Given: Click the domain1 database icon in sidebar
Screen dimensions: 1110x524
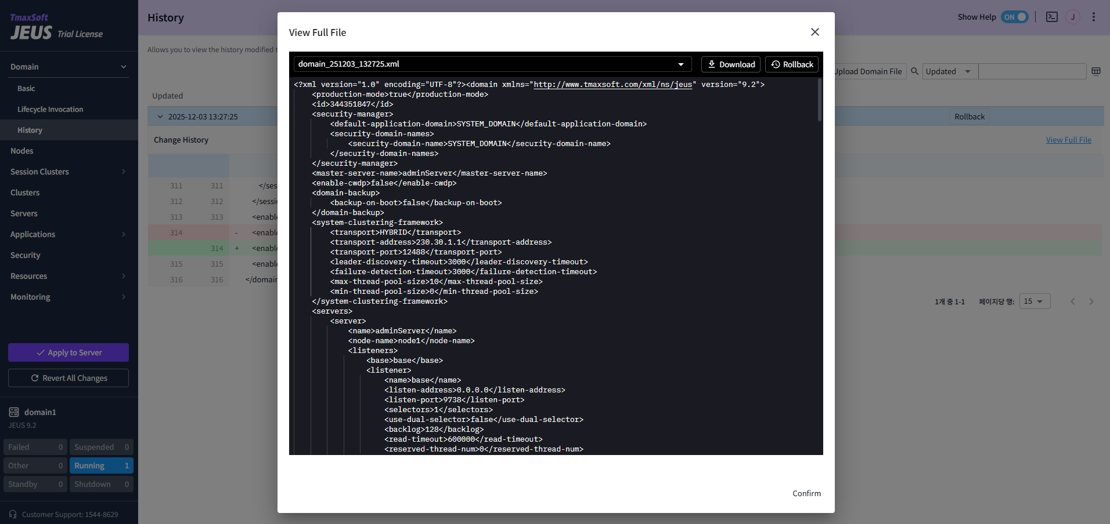Looking at the screenshot, I should click(x=14, y=412).
